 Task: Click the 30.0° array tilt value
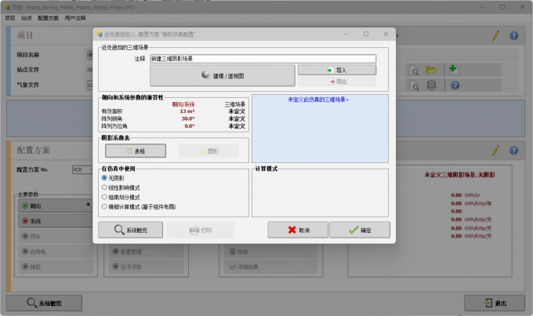pyautogui.click(x=187, y=118)
